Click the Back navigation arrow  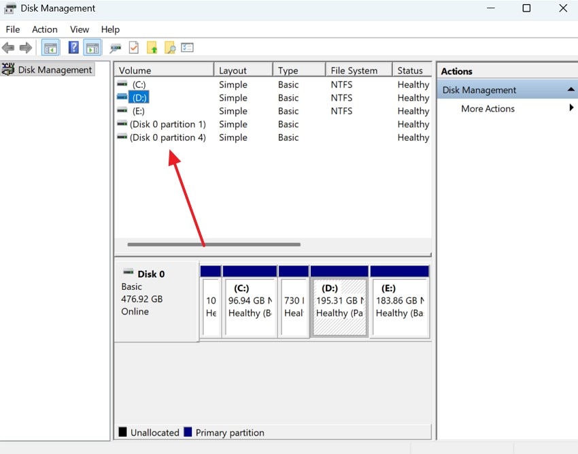click(x=8, y=48)
